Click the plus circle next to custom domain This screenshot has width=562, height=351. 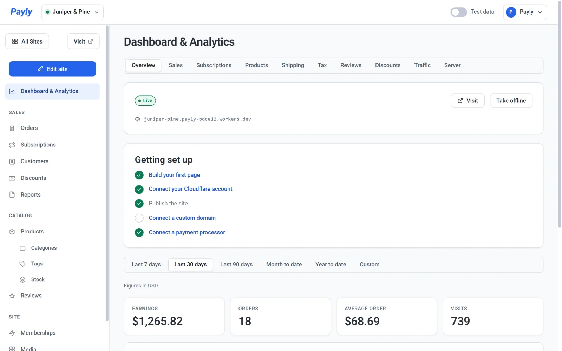[x=139, y=218]
